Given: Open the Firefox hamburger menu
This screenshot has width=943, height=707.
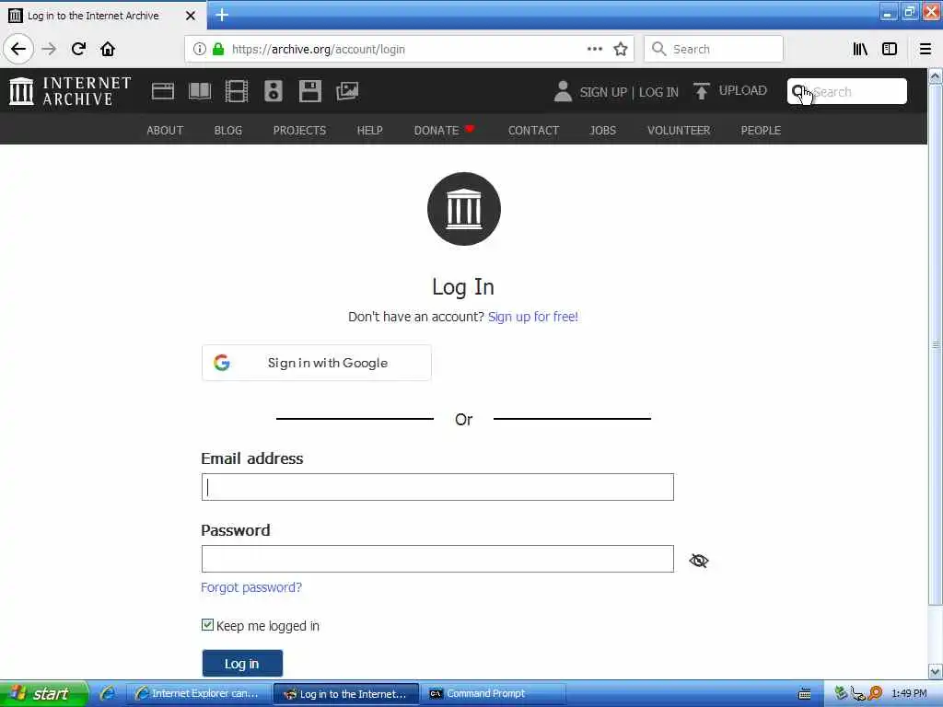Looking at the screenshot, I should point(926,49).
